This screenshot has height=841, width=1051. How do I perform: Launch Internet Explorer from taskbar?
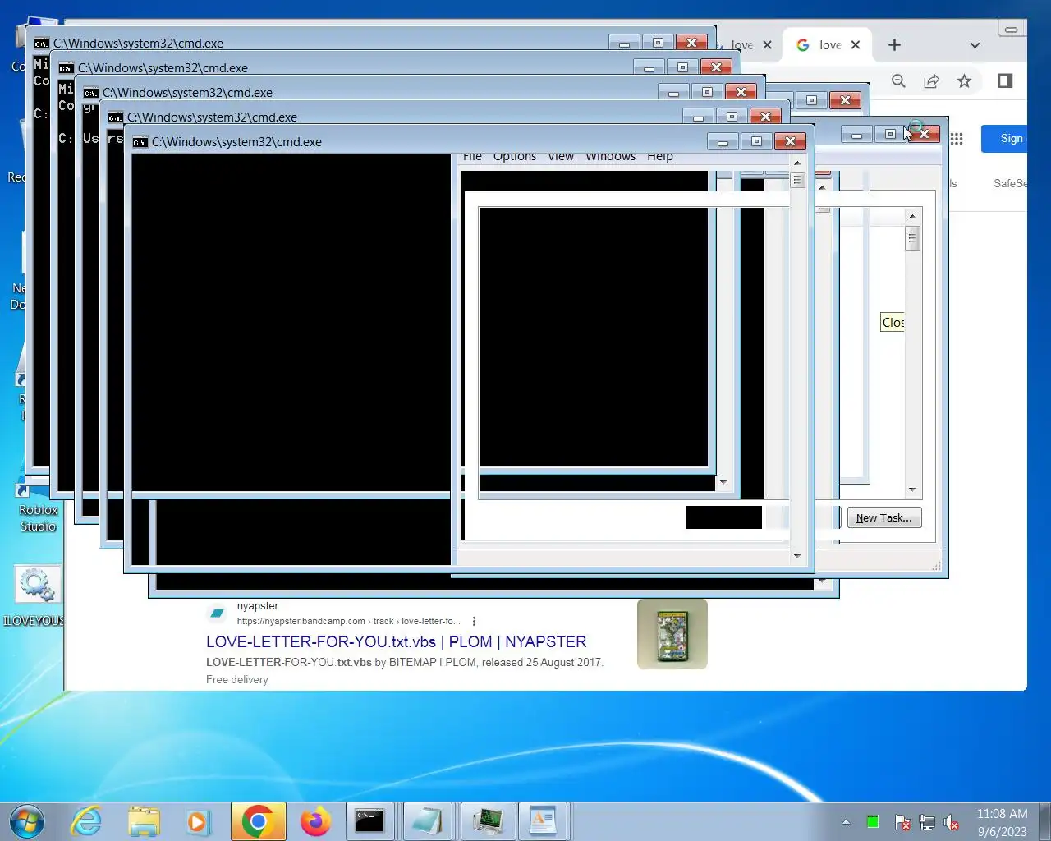[x=86, y=821]
